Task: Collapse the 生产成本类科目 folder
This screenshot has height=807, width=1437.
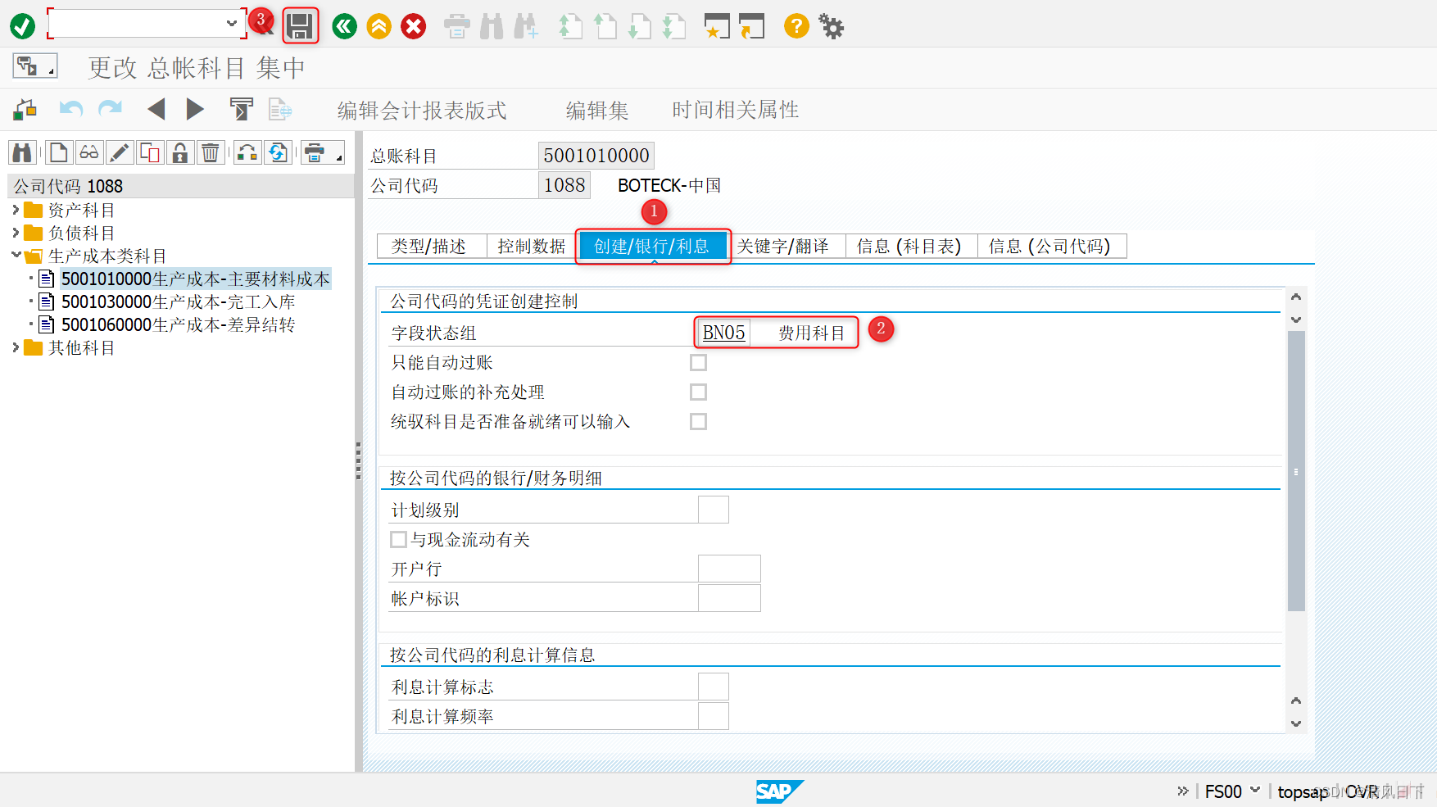Action: point(17,256)
